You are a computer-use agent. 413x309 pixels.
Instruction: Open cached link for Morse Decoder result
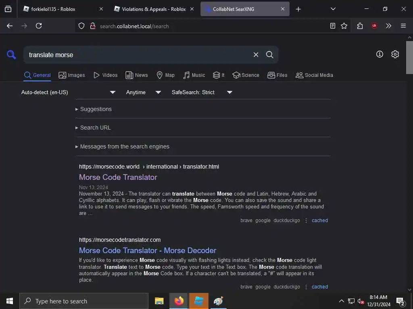pyautogui.click(x=320, y=286)
